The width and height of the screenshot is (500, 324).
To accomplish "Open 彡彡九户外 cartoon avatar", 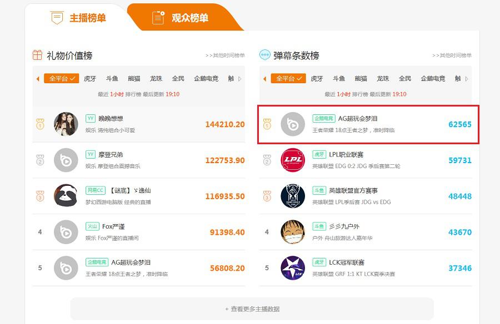I will point(293,232).
